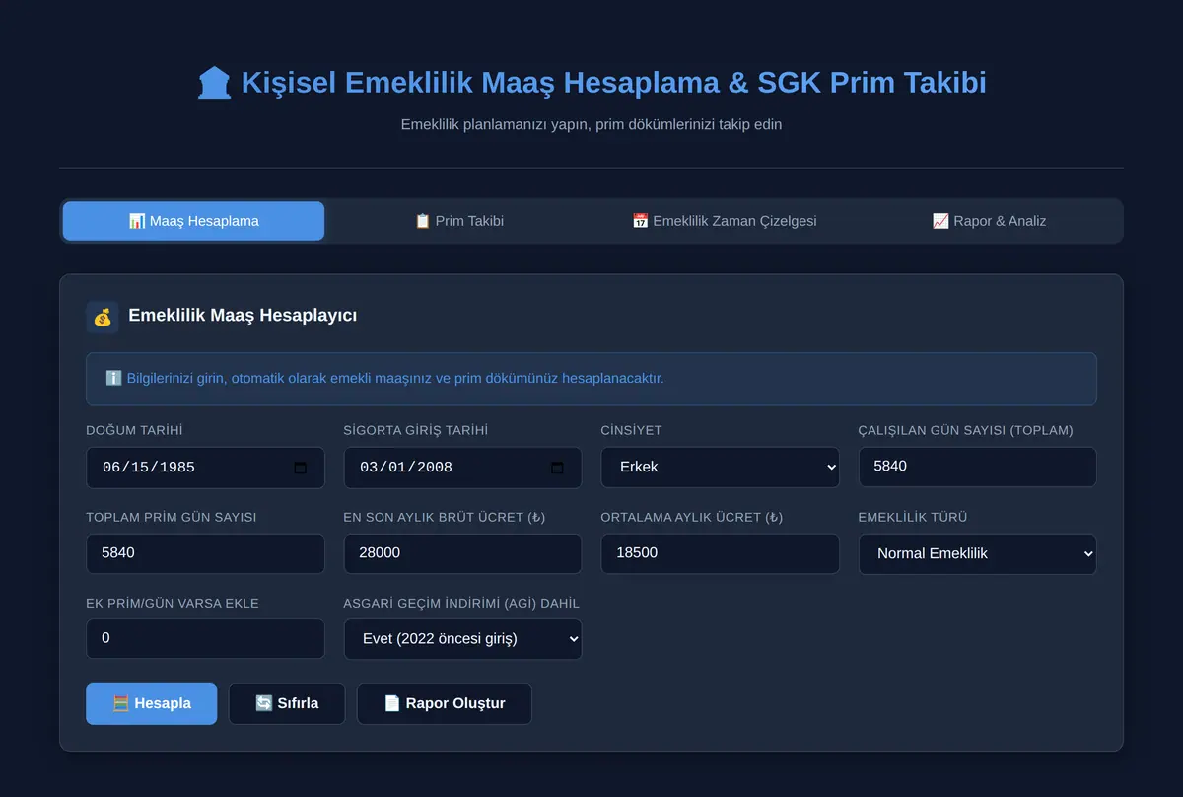Open calendar picker in Doğum Tarihi field
1183x797 pixels.
(x=301, y=468)
